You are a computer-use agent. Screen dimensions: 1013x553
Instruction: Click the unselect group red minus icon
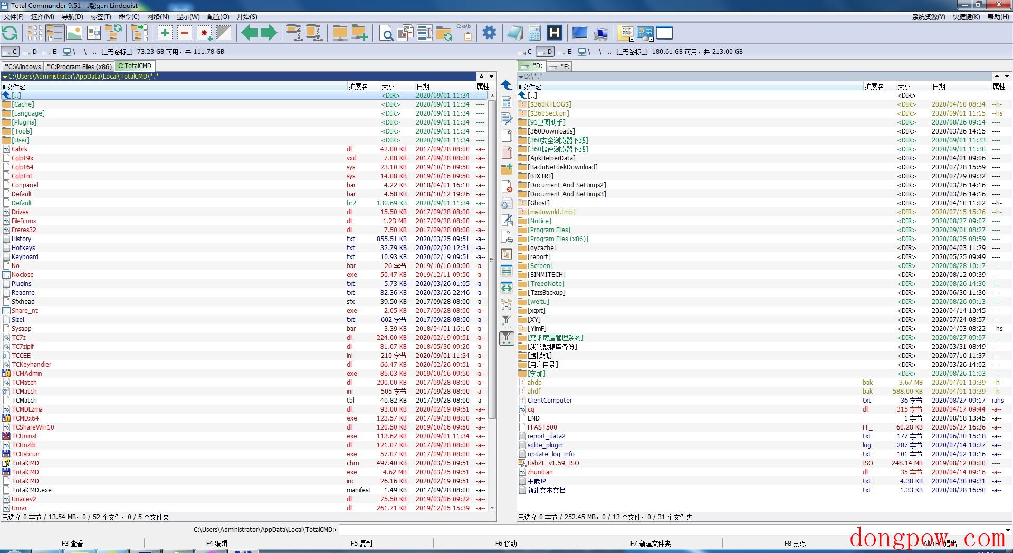pyautogui.click(x=185, y=33)
